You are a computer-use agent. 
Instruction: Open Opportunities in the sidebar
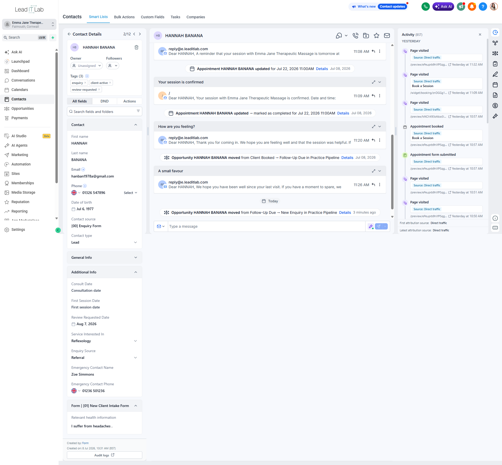22,108
